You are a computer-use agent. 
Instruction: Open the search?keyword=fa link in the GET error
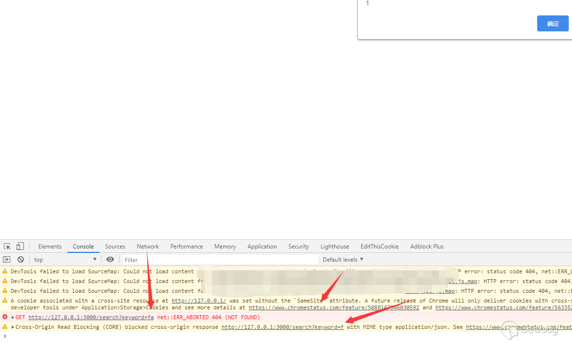pos(91,317)
